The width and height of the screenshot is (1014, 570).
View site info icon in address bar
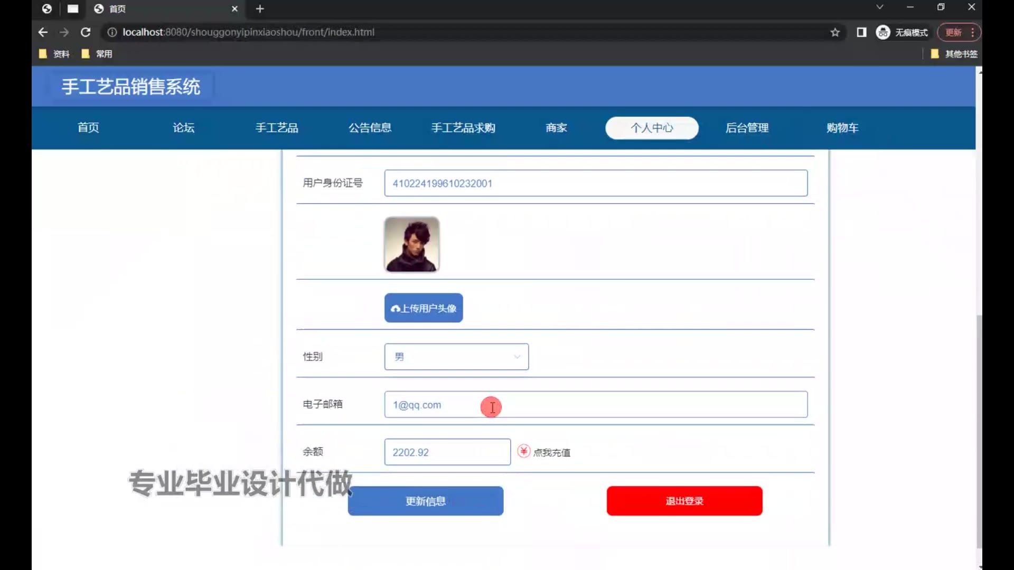[112, 32]
